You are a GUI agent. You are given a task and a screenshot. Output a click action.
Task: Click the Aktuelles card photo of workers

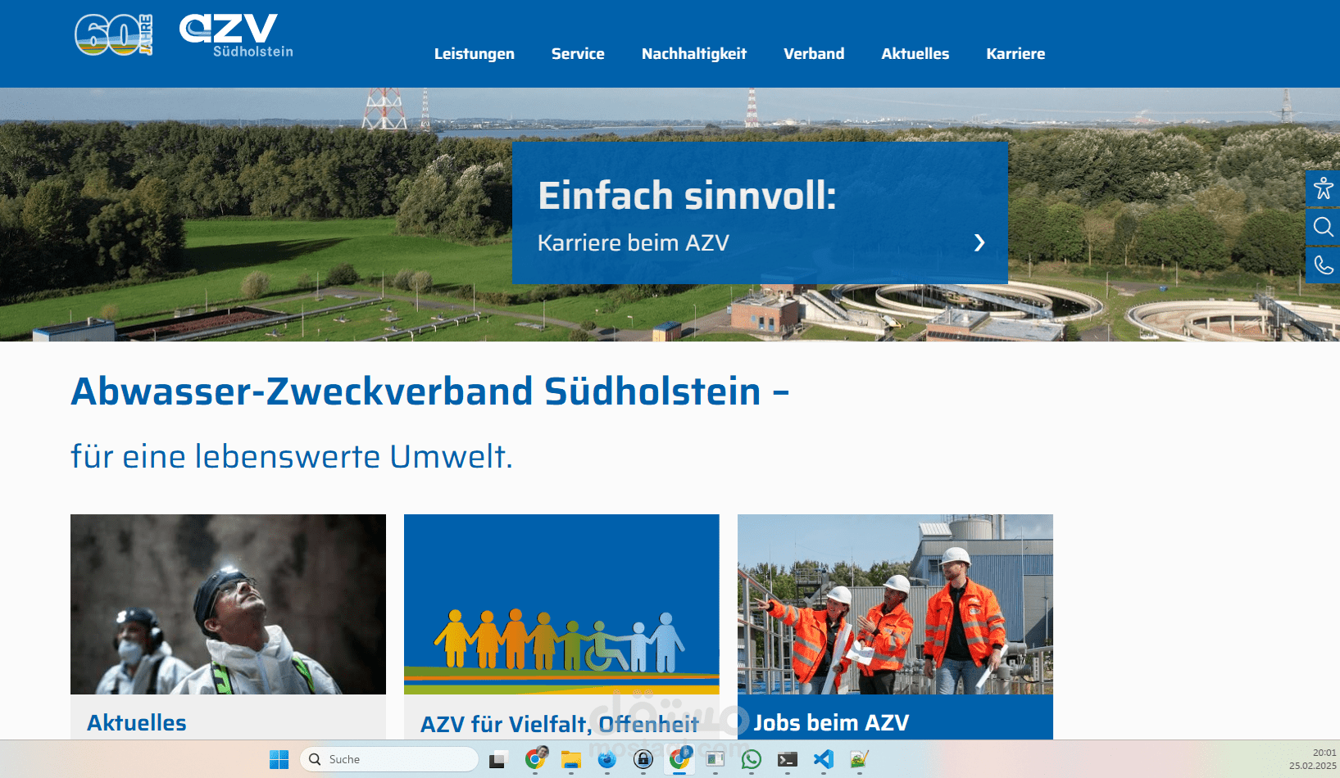228,604
